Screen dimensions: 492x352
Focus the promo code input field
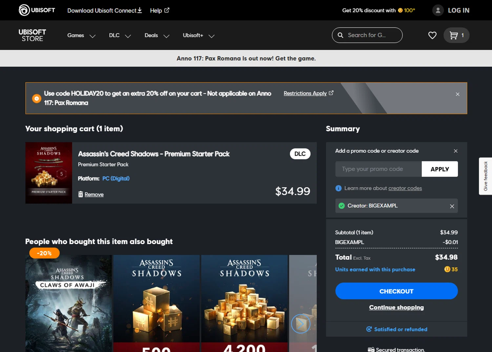click(379, 169)
